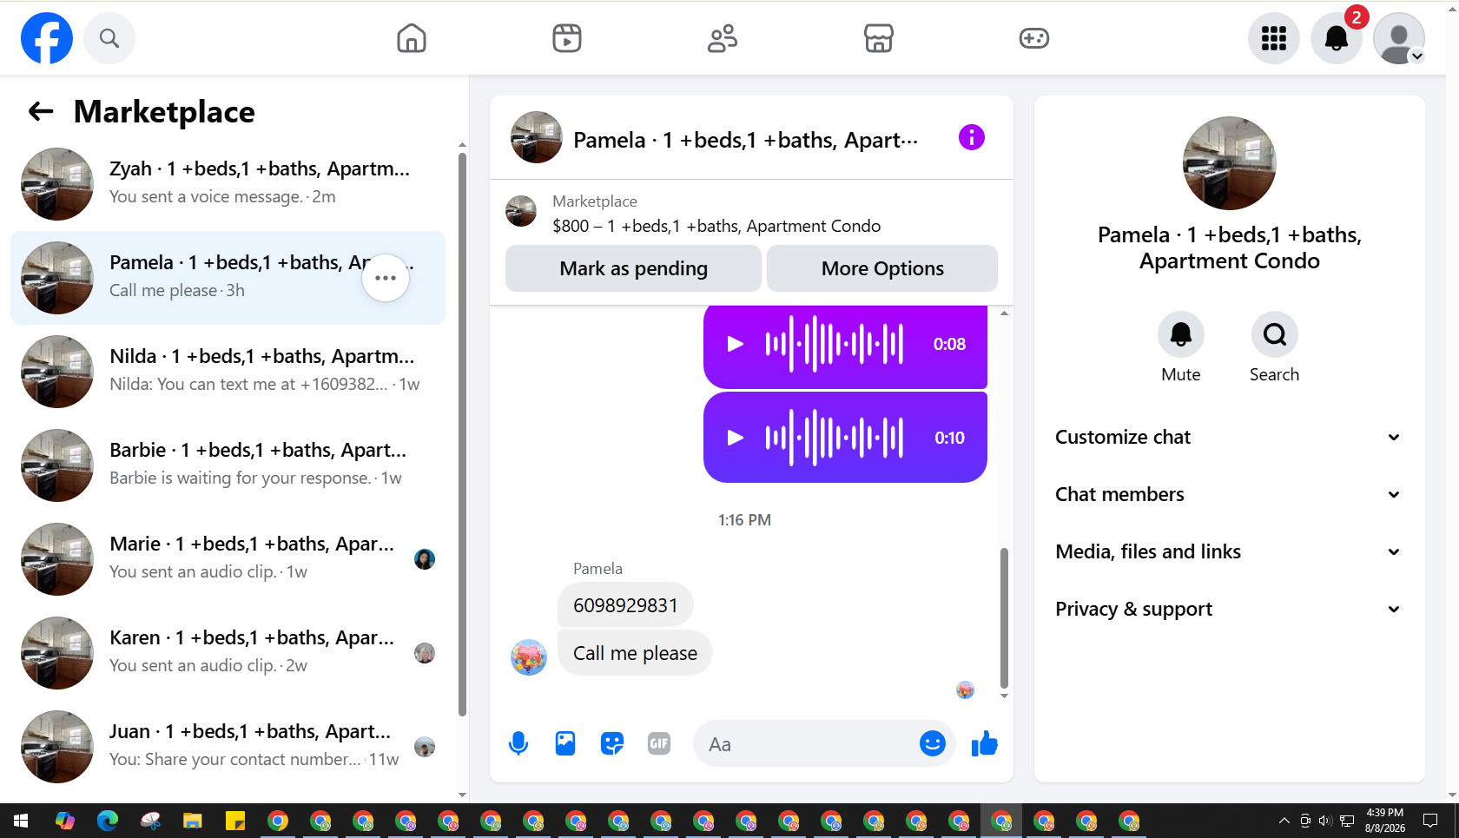This screenshot has width=1459, height=838.
Task: Play the 0:10 voice message
Action: click(x=735, y=438)
